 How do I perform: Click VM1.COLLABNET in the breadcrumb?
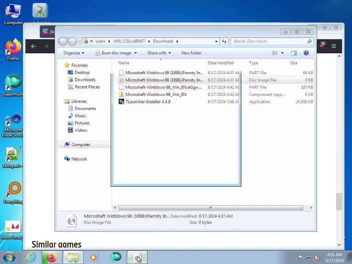coord(129,41)
